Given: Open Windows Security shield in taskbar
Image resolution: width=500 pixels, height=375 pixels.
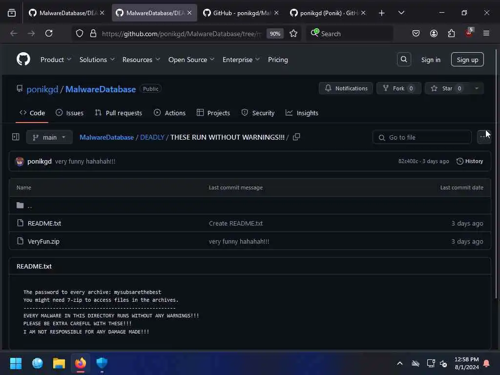Looking at the screenshot, I should (102, 363).
